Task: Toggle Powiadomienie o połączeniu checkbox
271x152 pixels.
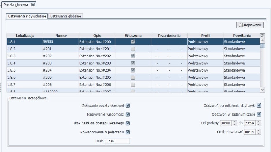Action: coord(128,132)
